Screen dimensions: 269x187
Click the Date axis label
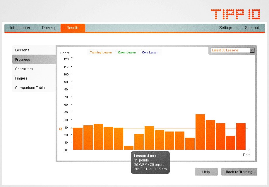point(247,155)
